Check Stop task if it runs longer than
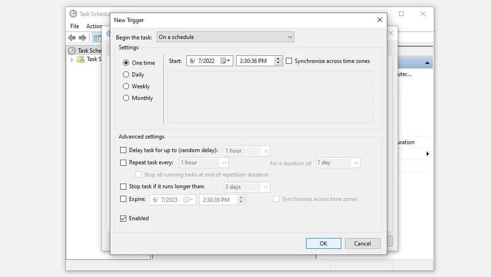The height and width of the screenshot is (277, 491). tap(123, 186)
